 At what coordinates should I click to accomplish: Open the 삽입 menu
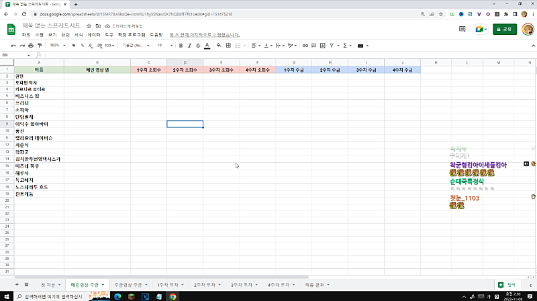coord(65,35)
